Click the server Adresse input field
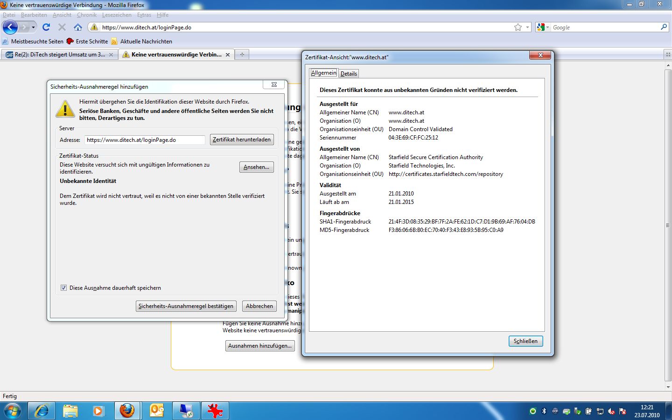This screenshot has height=420, width=672. coord(145,140)
